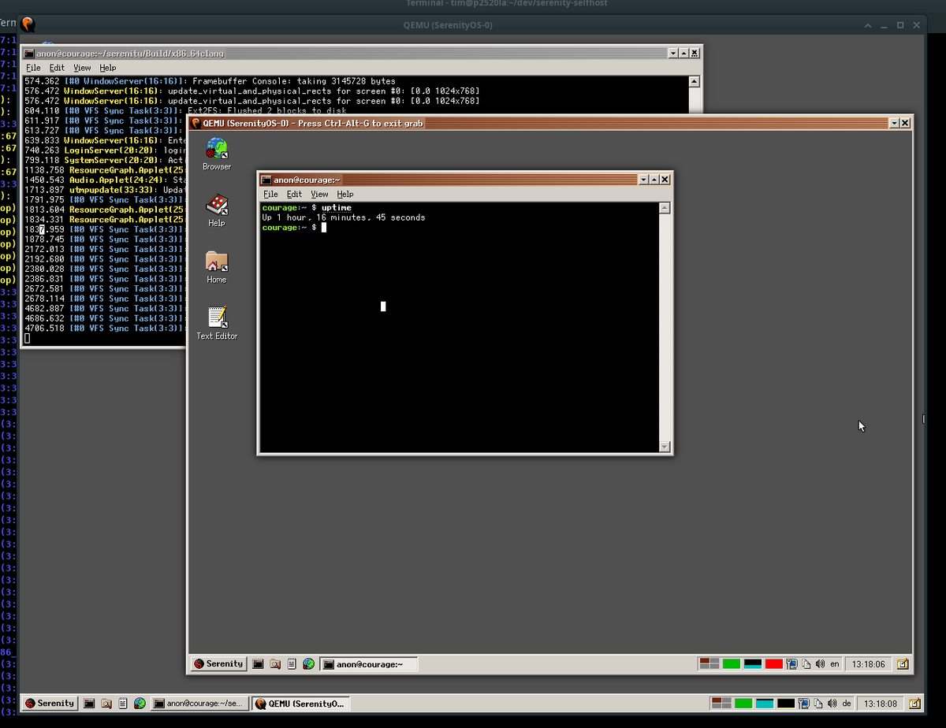Click audio volume applet in outer taskbar
946x728 pixels.
(x=832, y=703)
